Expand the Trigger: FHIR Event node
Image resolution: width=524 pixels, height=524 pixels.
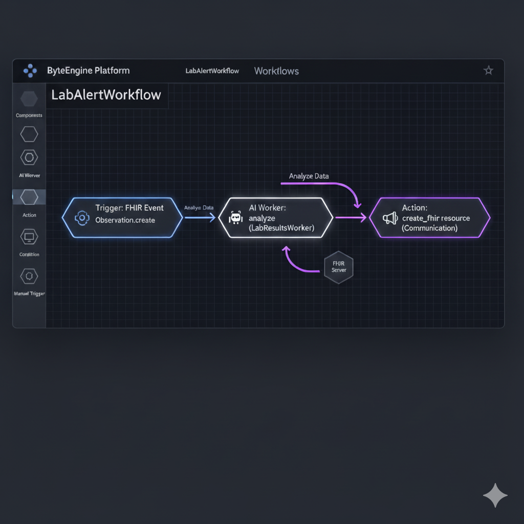[x=123, y=217]
